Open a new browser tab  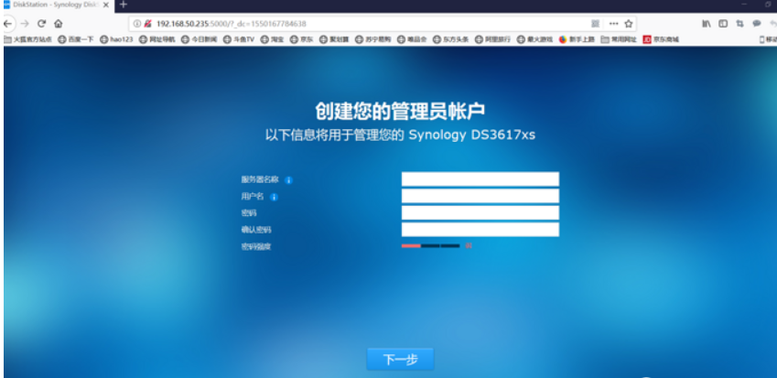tap(124, 5)
